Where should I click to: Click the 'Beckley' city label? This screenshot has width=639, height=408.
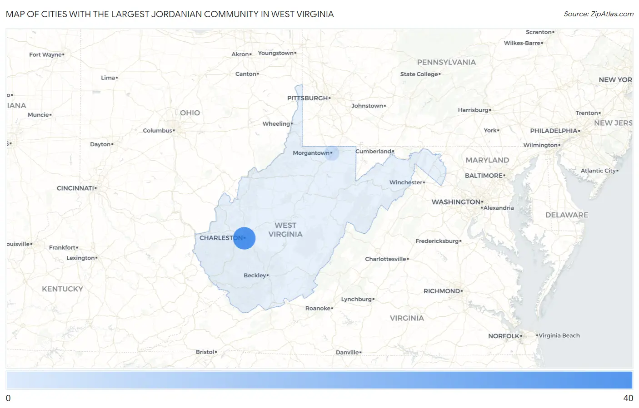coord(255,275)
